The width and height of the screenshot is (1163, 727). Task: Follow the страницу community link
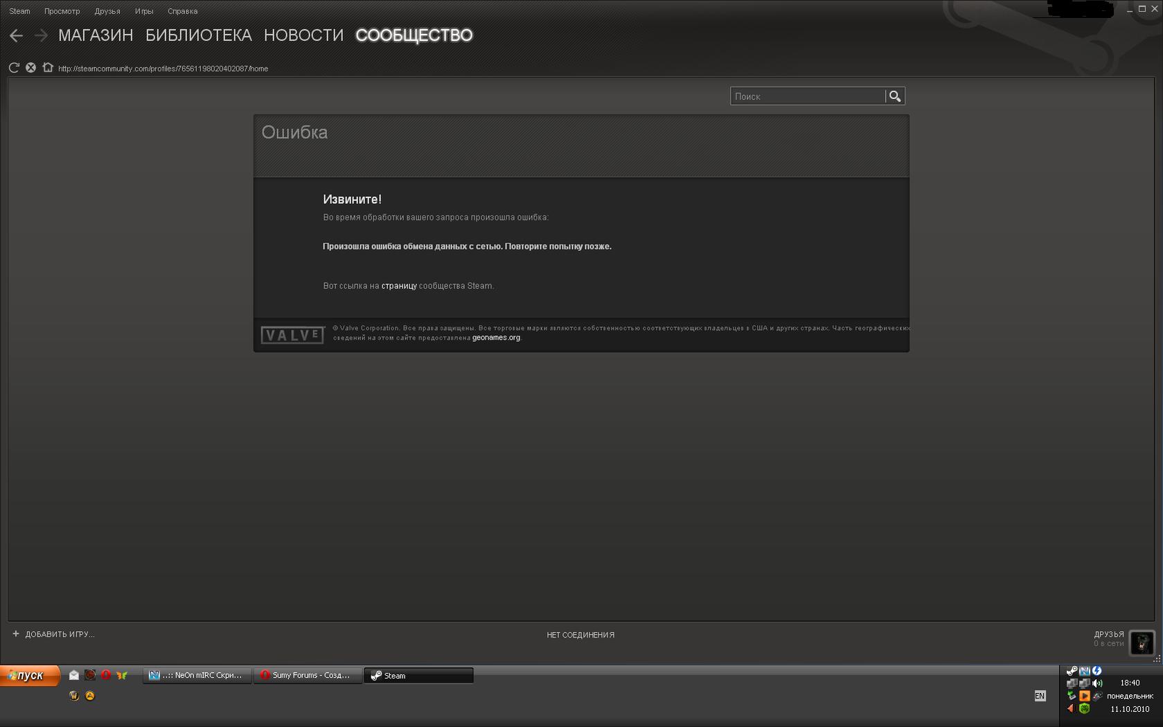coord(399,286)
